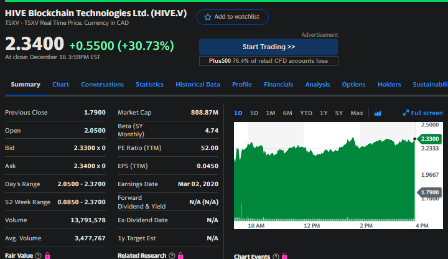Open the Holders tab
Image resolution: width=448 pixels, height=259 pixels.
[389, 85]
